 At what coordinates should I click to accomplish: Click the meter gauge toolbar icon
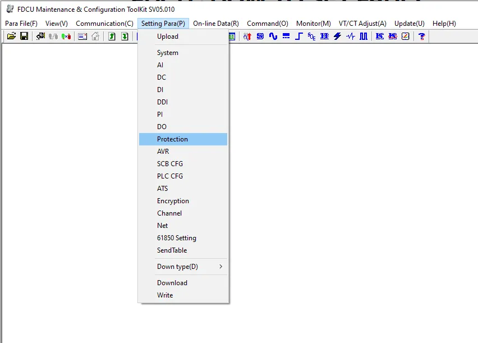click(406, 36)
